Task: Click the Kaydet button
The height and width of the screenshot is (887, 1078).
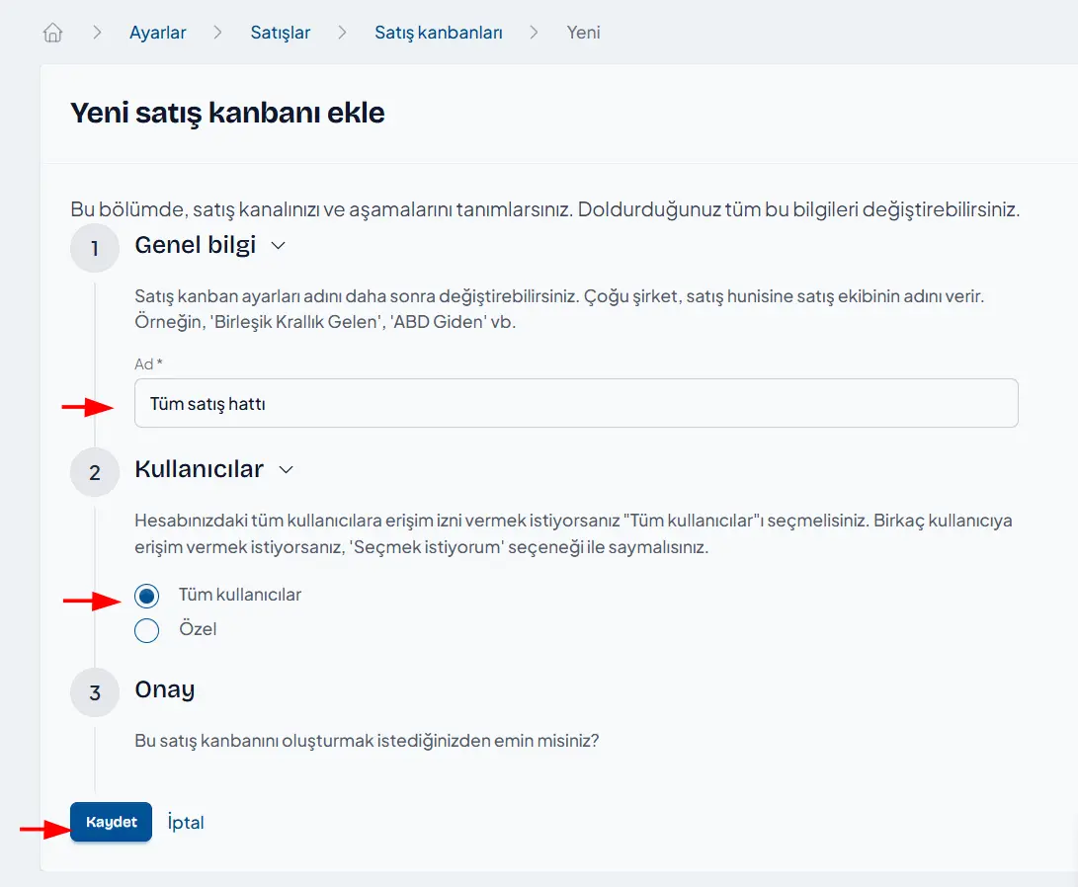Action: click(111, 822)
